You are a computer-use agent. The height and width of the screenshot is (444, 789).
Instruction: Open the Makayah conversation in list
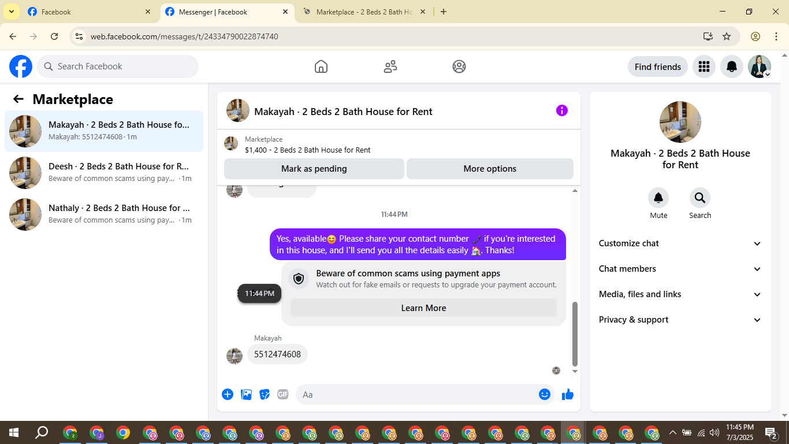104,131
